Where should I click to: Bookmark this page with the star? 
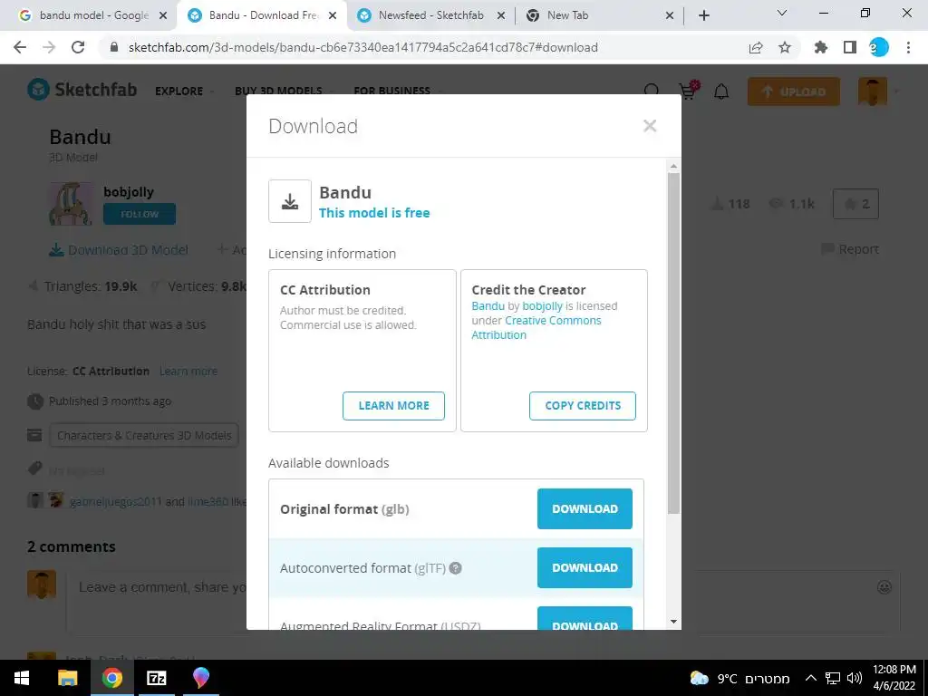(785, 47)
